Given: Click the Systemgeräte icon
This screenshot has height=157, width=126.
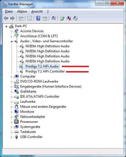Looking at the screenshot, I should coord(17,127).
